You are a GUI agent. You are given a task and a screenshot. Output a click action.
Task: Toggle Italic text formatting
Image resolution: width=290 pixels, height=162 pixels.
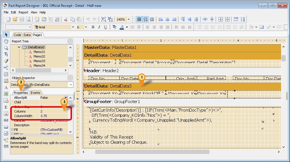(x=99, y=27)
